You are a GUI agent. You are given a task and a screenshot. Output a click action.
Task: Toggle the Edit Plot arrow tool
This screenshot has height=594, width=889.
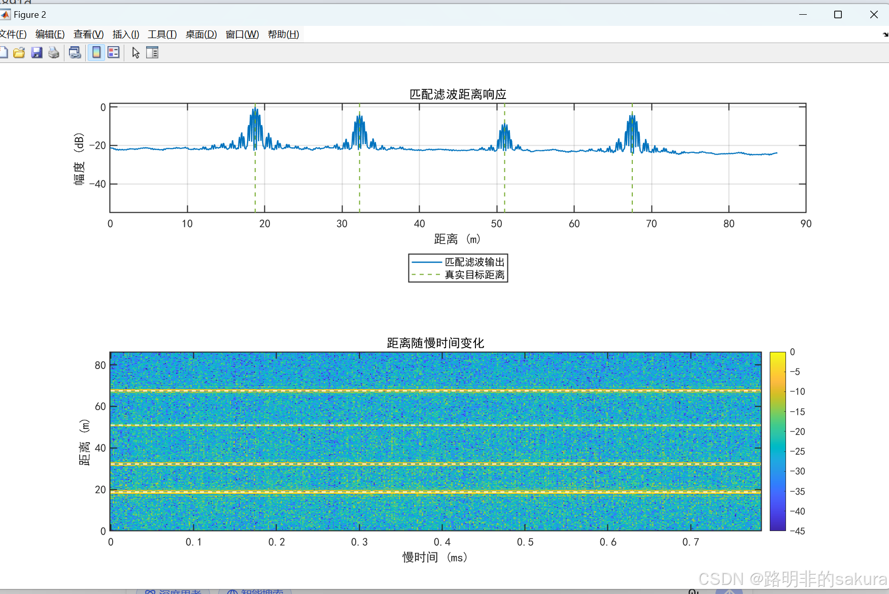click(x=135, y=52)
